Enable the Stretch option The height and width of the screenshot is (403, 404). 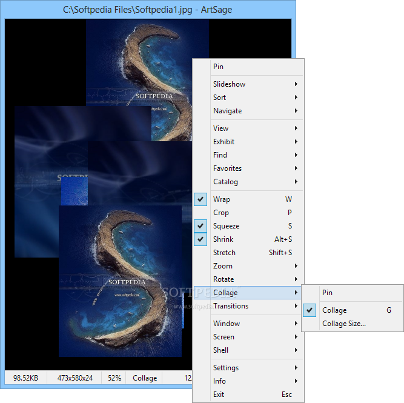pyautogui.click(x=248, y=253)
